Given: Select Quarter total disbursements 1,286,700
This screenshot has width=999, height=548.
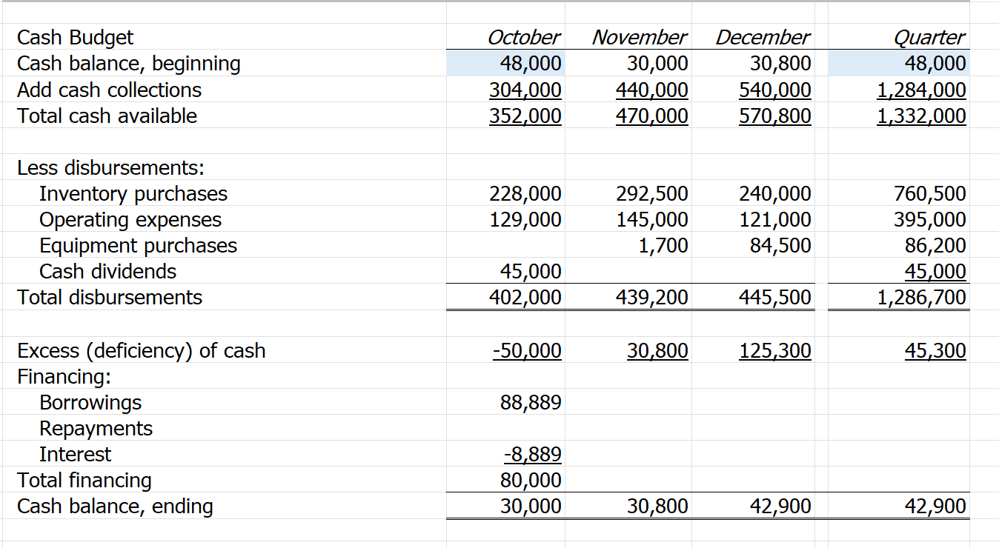Looking at the screenshot, I should pyautogui.click(x=921, y=297).
